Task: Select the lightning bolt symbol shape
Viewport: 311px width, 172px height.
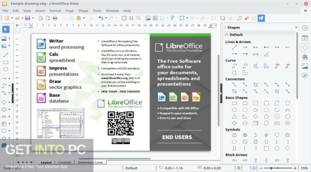Action: pos(266,135)
